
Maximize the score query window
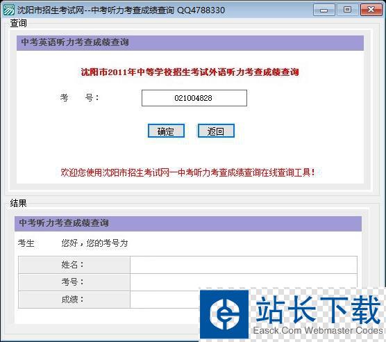(x=347, y=10)
